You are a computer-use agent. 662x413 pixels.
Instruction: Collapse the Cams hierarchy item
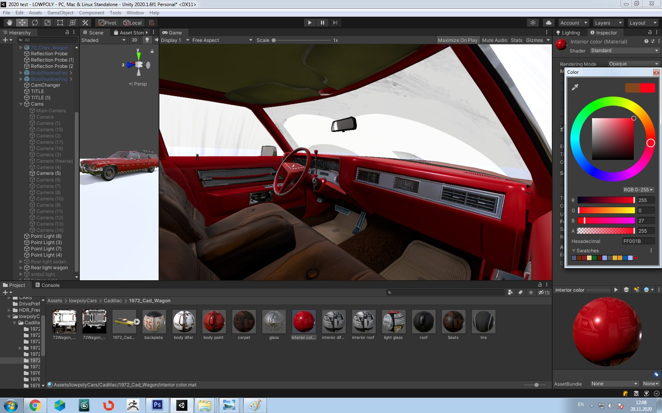(x=21, y=104)
